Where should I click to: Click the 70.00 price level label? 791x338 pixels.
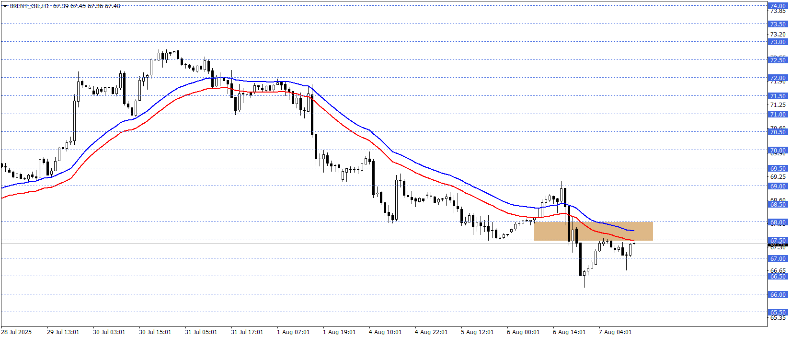pyautogui.click(x=778, y=150)
